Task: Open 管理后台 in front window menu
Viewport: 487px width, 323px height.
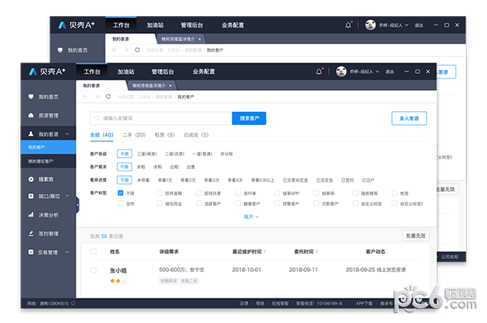Action: pos(162,71)
